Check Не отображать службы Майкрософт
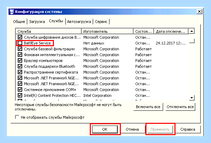Screen dimensions: 211x143 [17, 117]
